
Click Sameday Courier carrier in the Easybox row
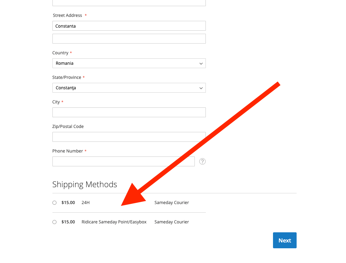[172, 222]
